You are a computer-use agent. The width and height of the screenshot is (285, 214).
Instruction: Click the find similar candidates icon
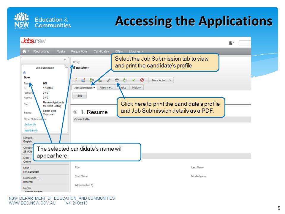pos(92,80)
